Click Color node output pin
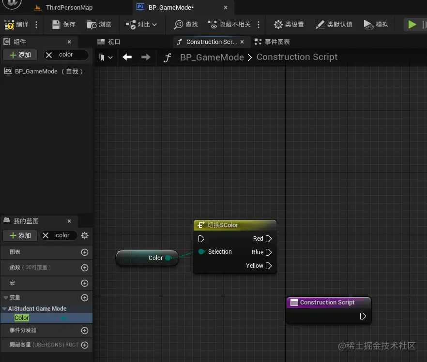Viewport: 427px width, 362px height. (x=168, y=258)
